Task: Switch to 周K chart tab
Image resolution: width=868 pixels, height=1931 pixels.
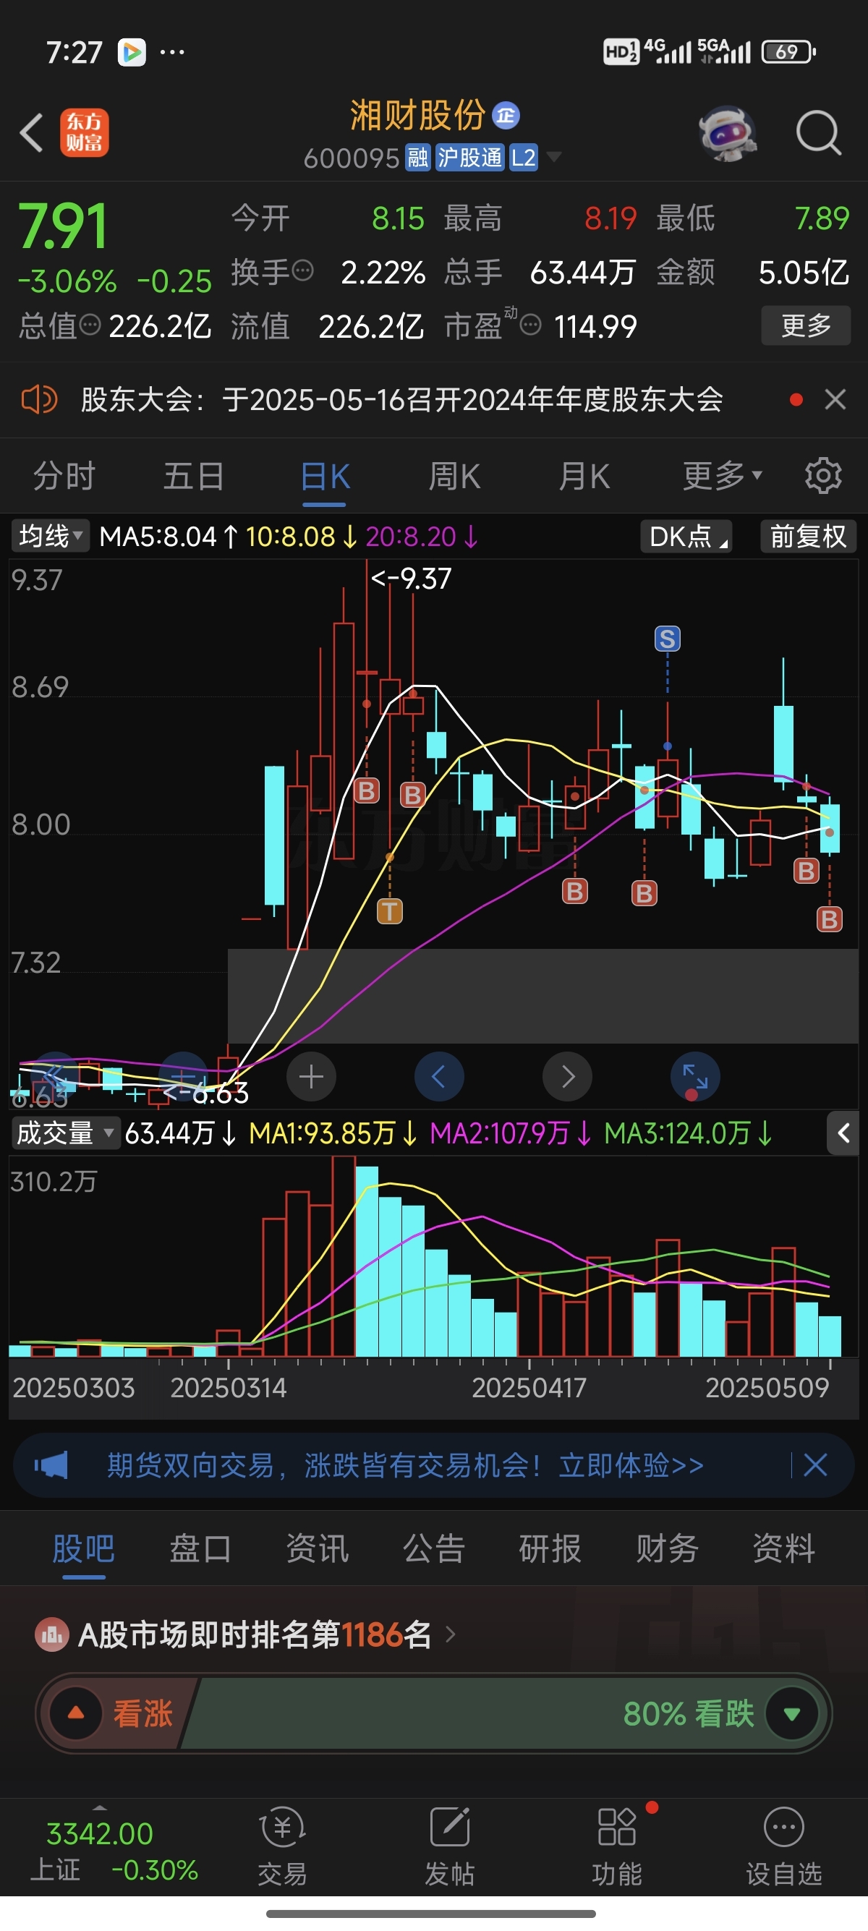Action: [x=454, y=476]
